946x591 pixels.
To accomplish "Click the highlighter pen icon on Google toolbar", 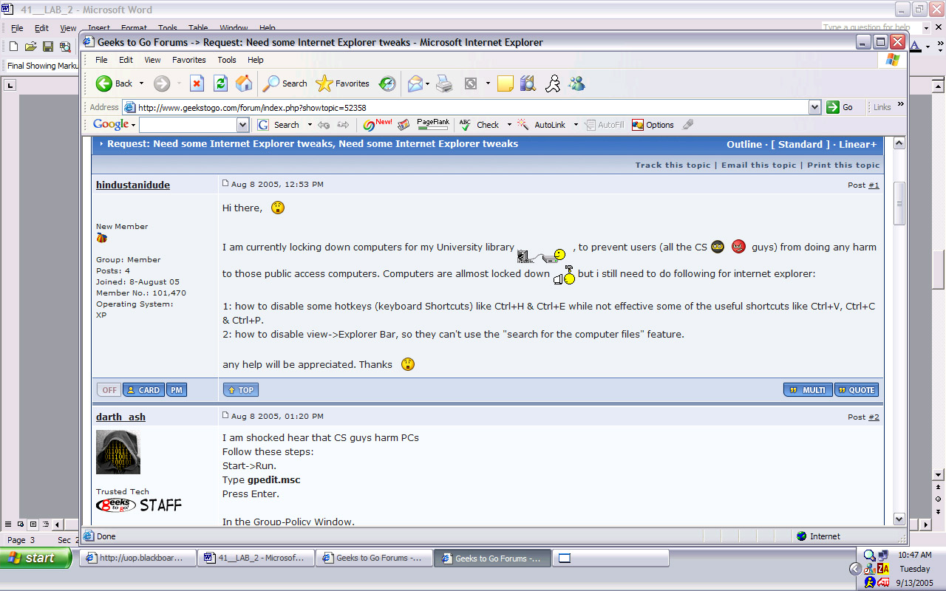I will tap(688, 125).
